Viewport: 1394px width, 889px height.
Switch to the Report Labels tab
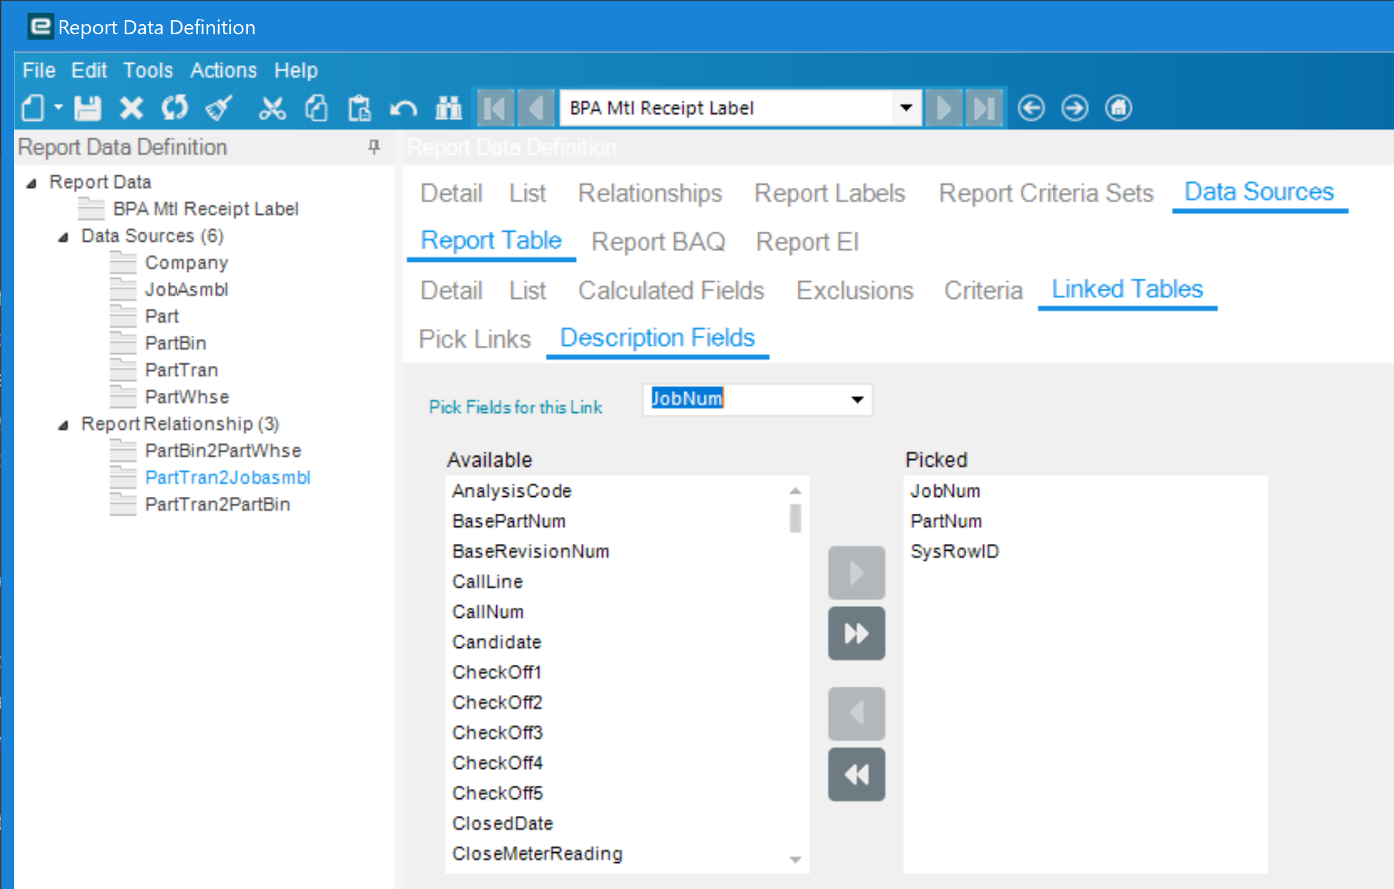point(830,193)
